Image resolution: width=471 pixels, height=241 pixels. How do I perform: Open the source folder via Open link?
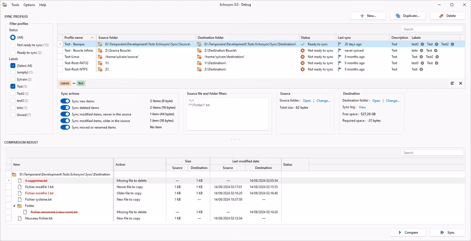pyautogui.click(x=307, y=101)
